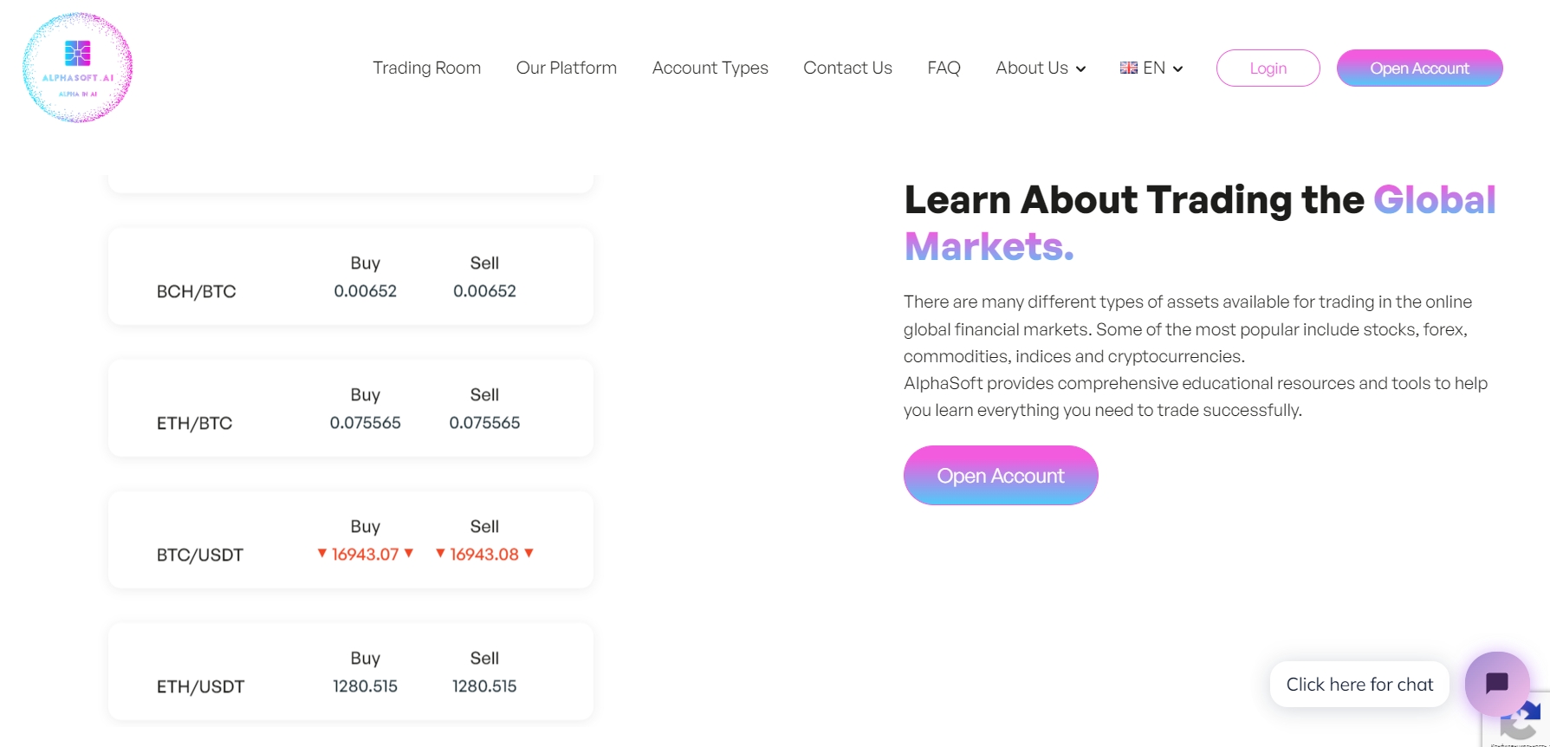Select the BCH/BTC market card

pyautogui.click(x=350, y=277)
